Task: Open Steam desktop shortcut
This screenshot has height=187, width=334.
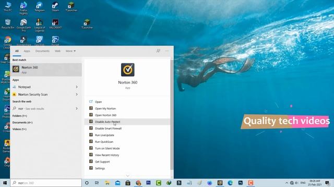Action: point(55,6)
